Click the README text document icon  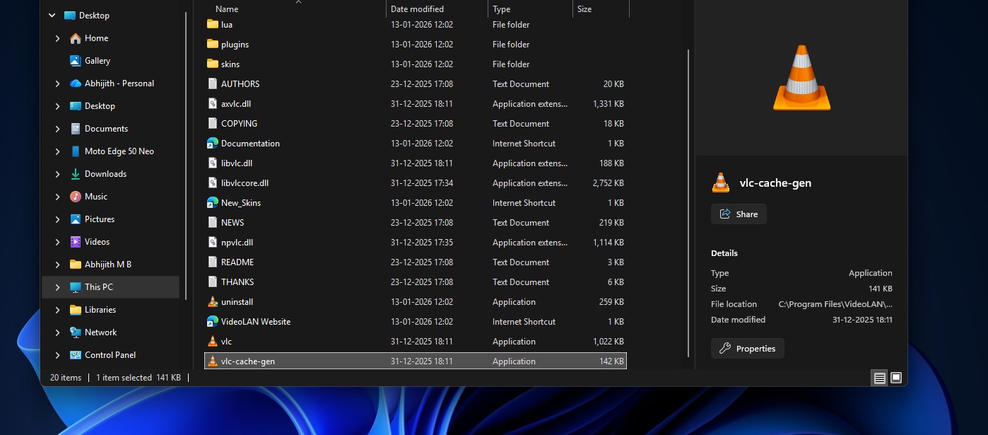213,262
